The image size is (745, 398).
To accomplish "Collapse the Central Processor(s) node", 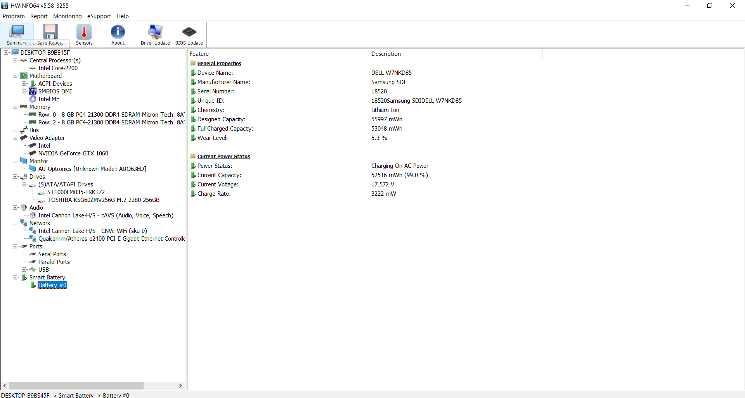I will 15,60.
